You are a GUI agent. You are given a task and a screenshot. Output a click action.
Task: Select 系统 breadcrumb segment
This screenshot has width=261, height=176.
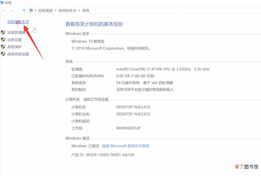(x=86, y=11)
